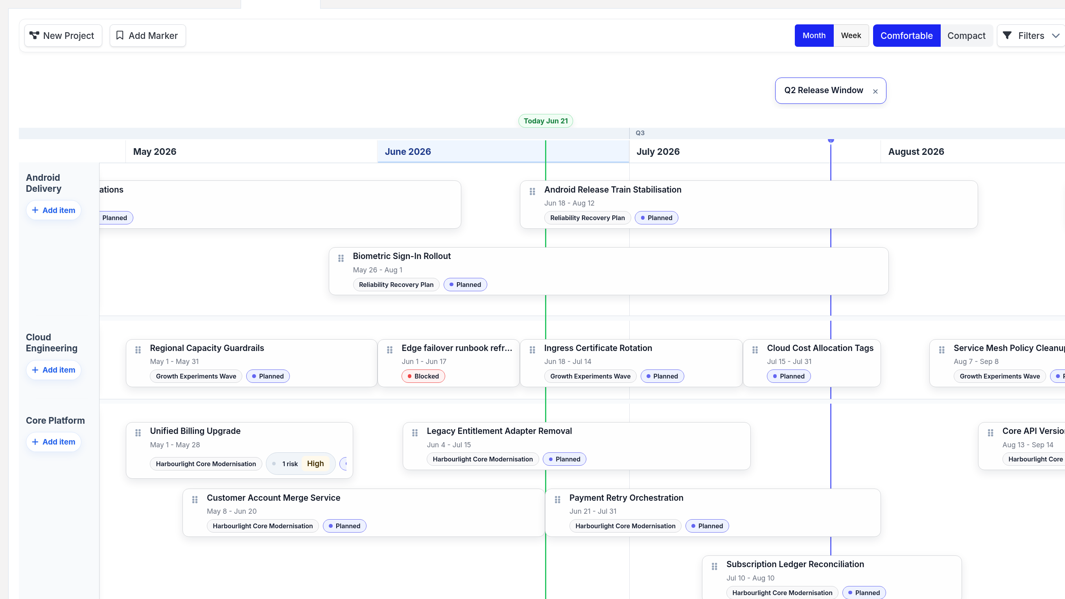Add item to Cloud Engineering lane
Screen dimensions: 1065x599
point(54,370)
